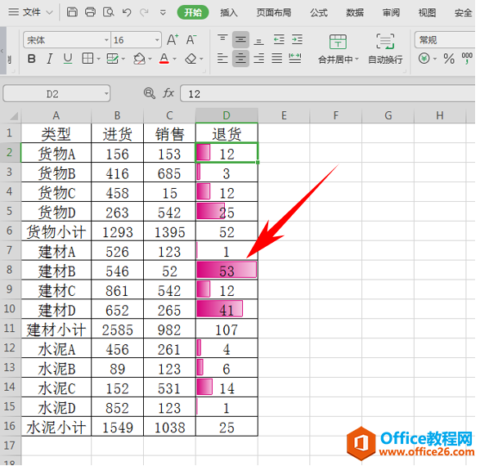Open Print Preview icon

109,12
